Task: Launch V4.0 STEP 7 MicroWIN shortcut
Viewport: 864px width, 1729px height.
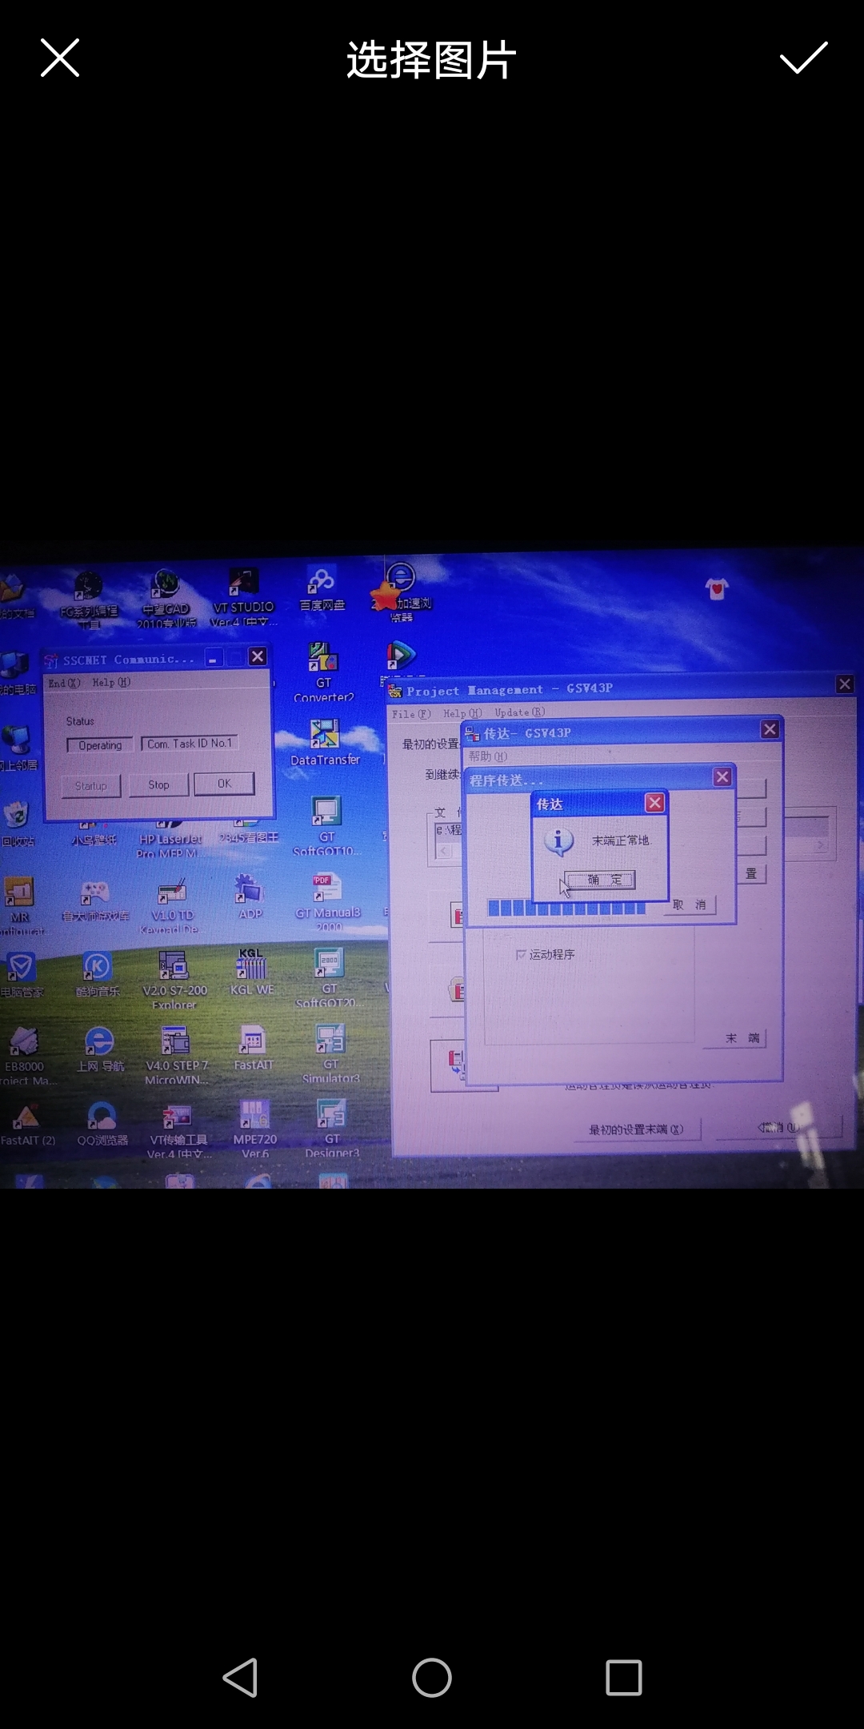Action: 175,1042
